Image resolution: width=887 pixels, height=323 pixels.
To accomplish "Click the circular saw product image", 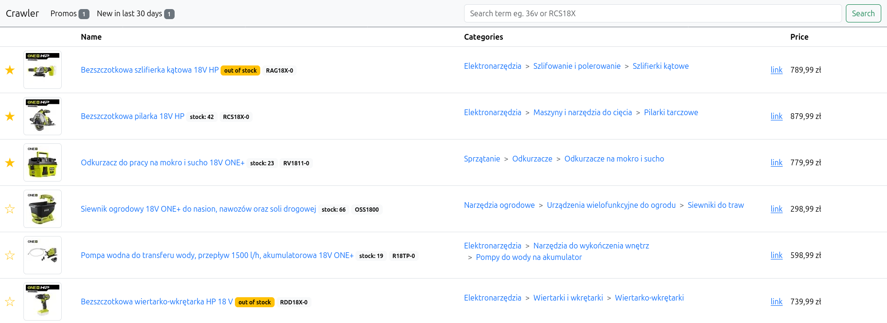I will coord(43,116).
